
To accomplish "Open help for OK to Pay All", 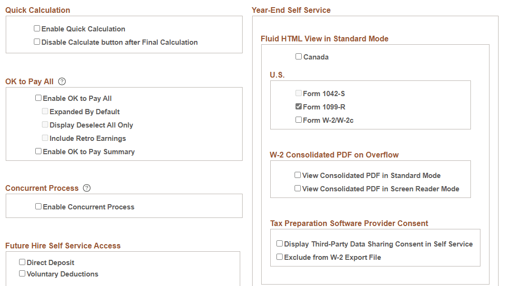I will click(61, 81).
